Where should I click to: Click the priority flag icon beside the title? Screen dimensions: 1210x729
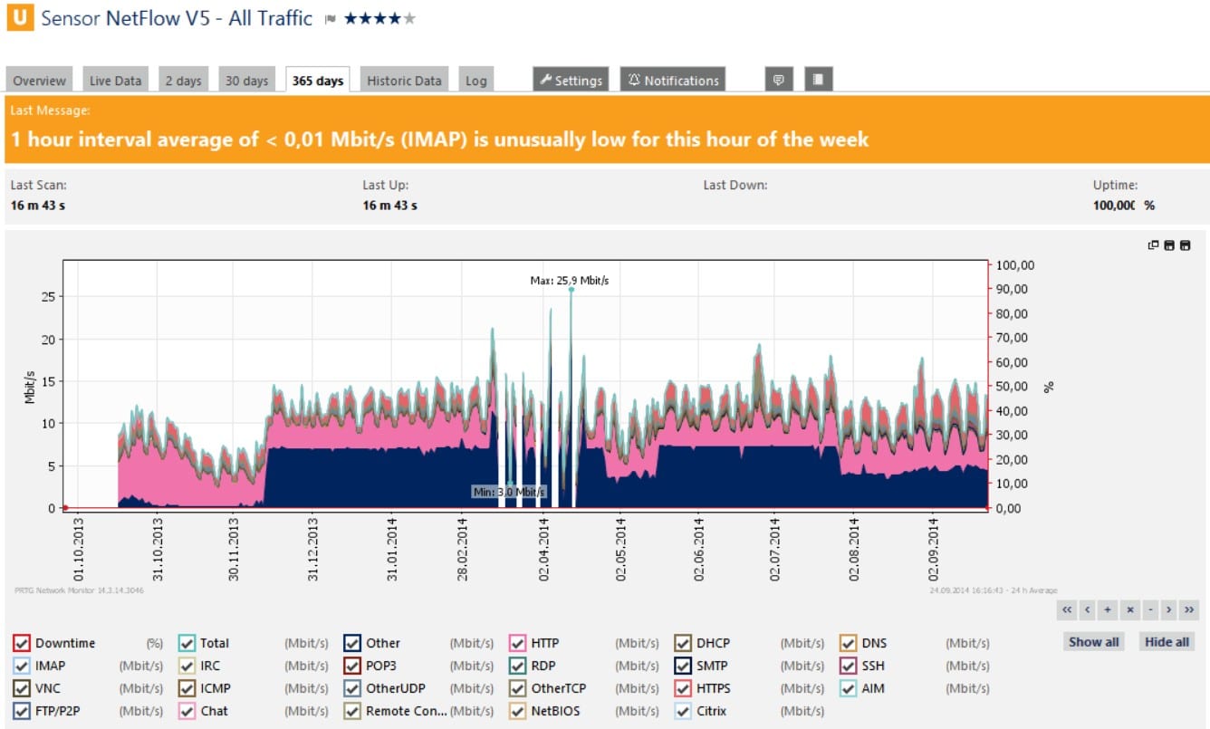330,19
